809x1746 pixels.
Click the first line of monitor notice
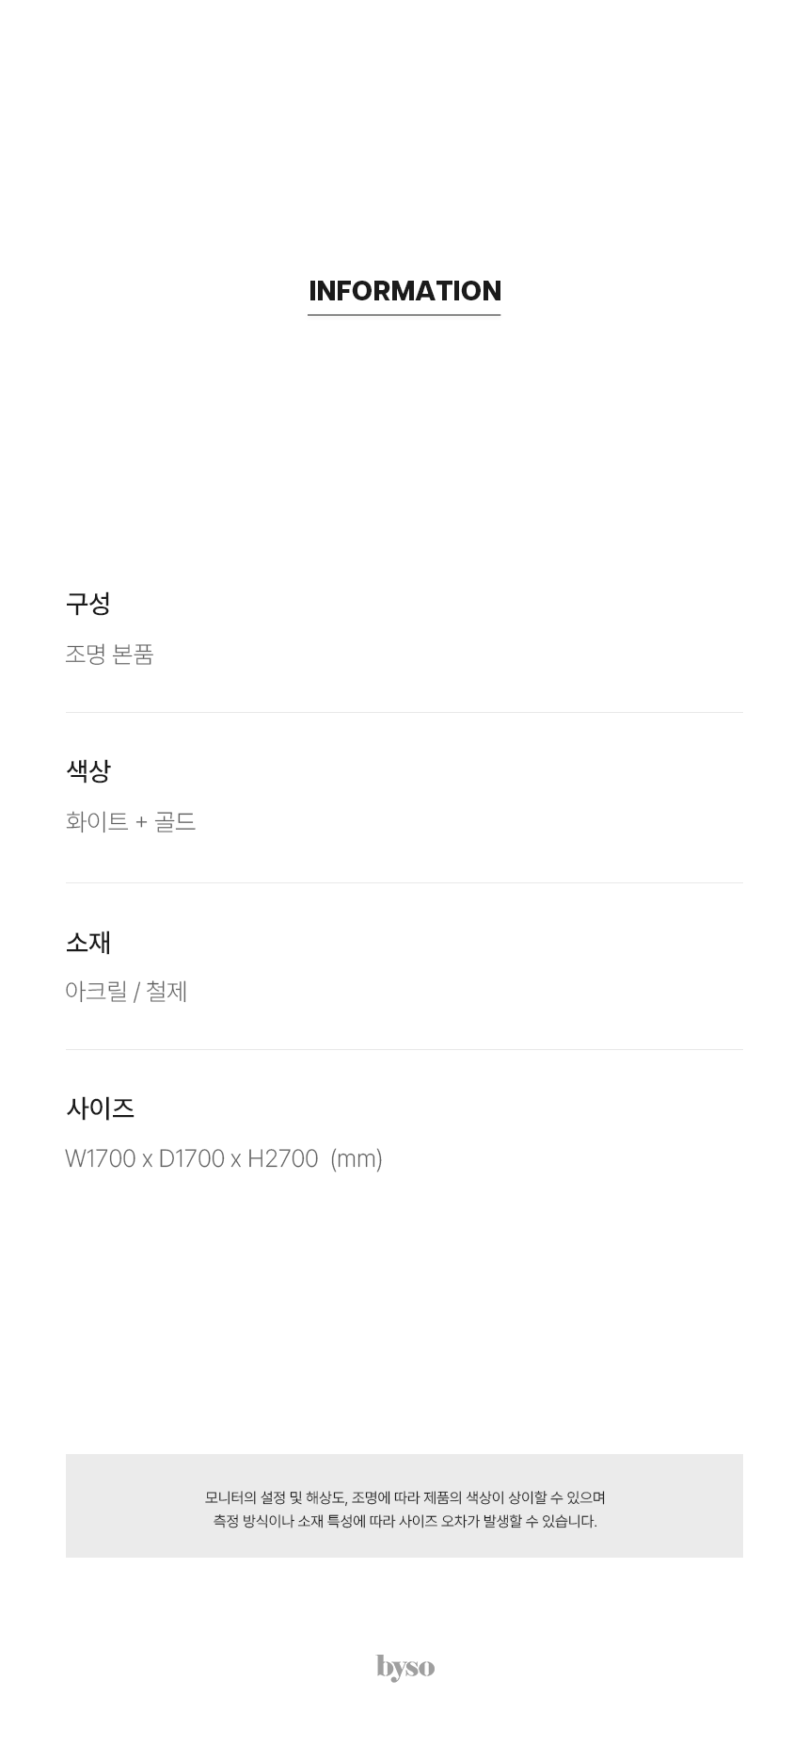click(404, 1497)
